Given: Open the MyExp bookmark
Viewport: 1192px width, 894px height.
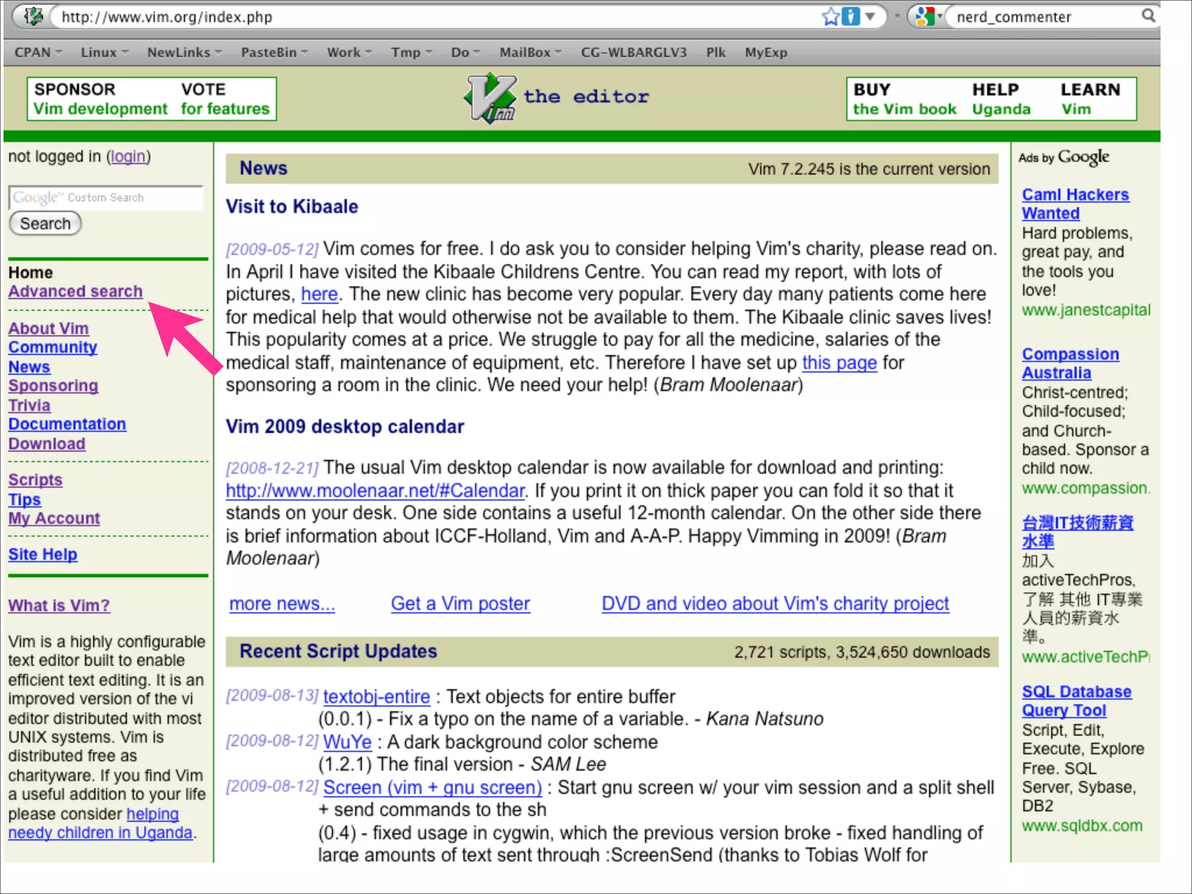Looking at the screenshot, I should click(x=765, y=52).
